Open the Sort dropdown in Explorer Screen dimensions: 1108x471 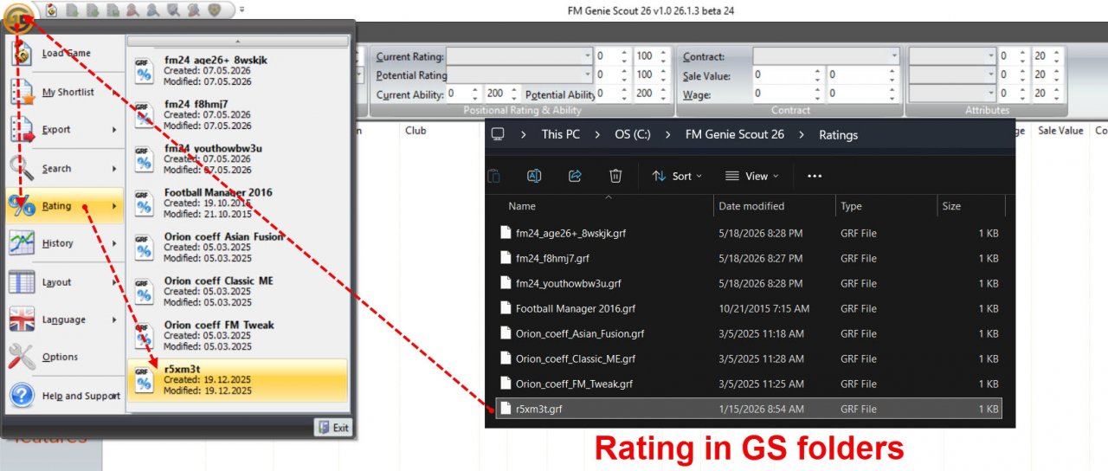677,176
